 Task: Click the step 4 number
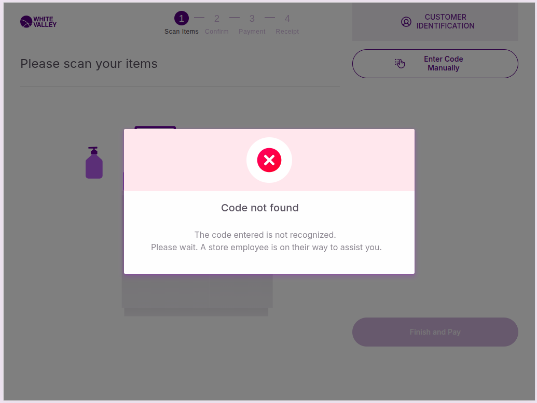coord(287,19)
